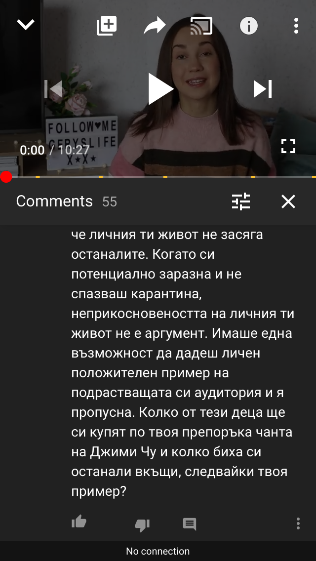Open the comments sort filter icon
The width and height of the screenshot is (316, 561).
coord(241,201)
